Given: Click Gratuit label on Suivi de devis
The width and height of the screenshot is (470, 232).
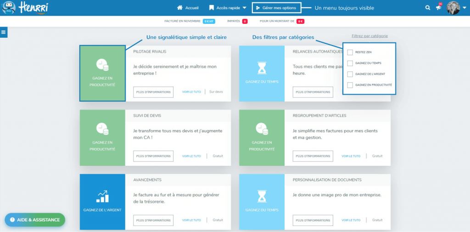Looking at the screenshot, I should 218,156.
